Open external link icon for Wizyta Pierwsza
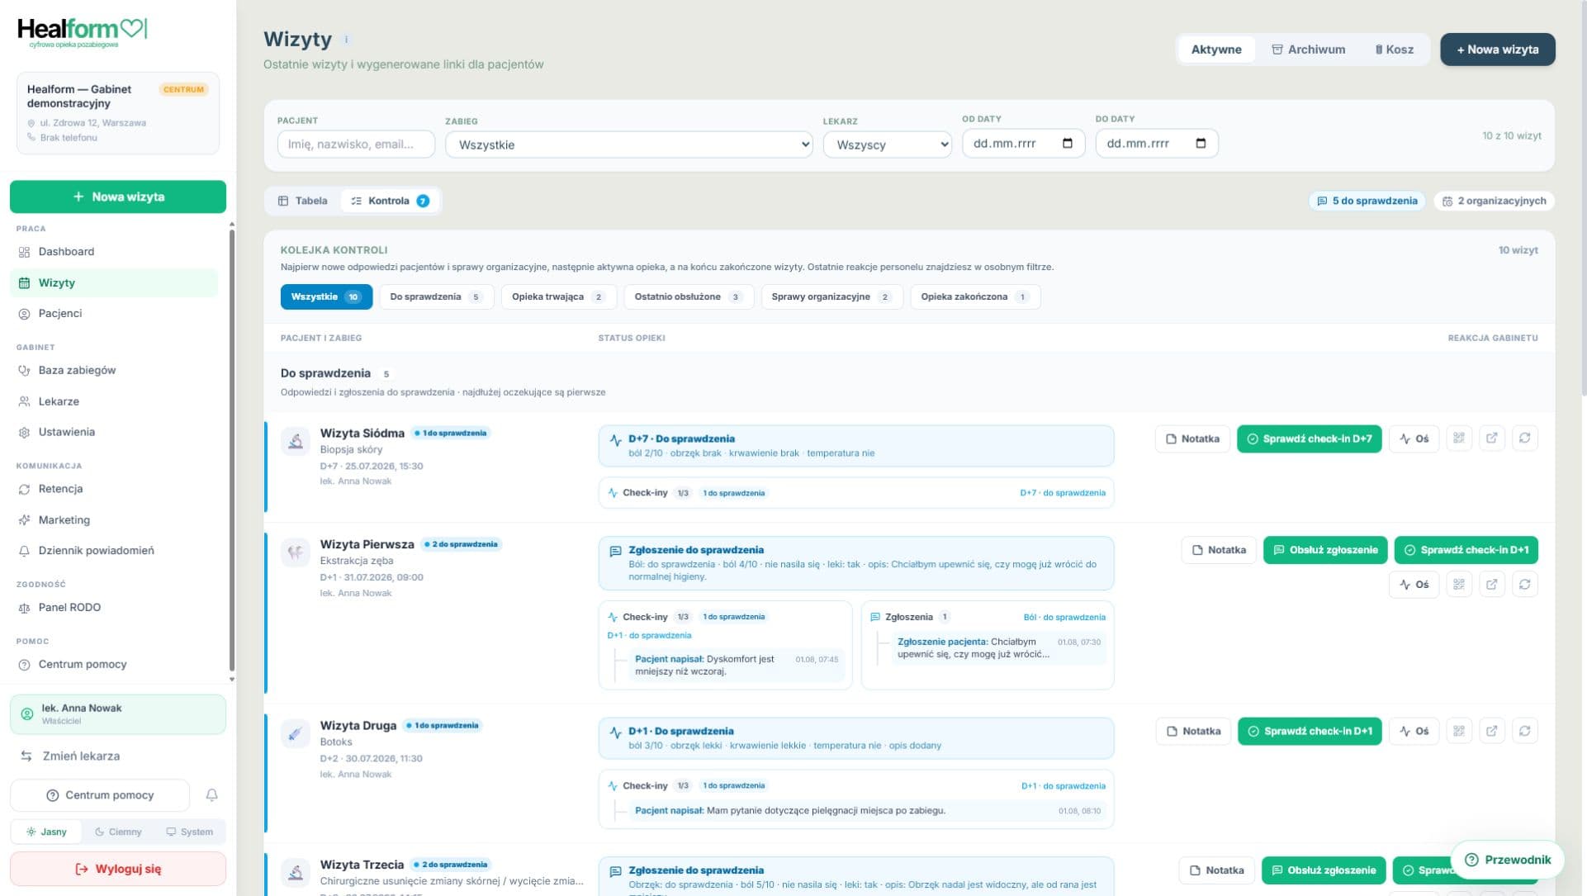 pos(1491,585)
